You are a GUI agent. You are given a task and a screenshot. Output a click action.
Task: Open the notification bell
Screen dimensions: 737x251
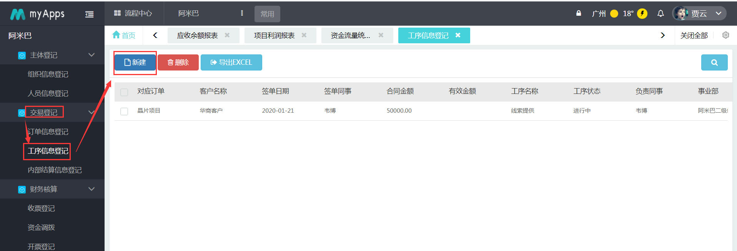coord(660,13)
